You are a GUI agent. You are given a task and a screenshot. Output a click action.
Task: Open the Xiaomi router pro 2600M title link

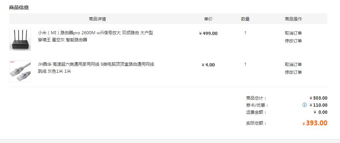pyautogui.click(x=96, y=36)
